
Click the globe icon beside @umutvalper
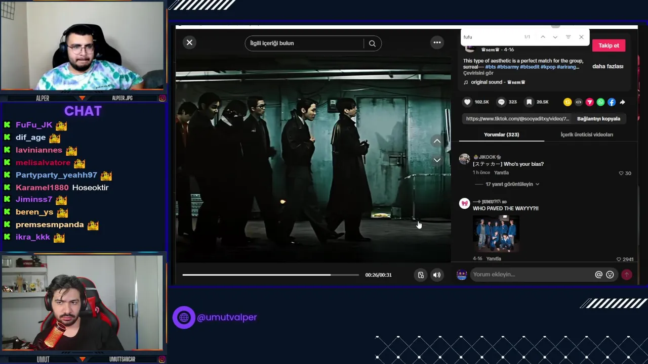coord(184,317)
